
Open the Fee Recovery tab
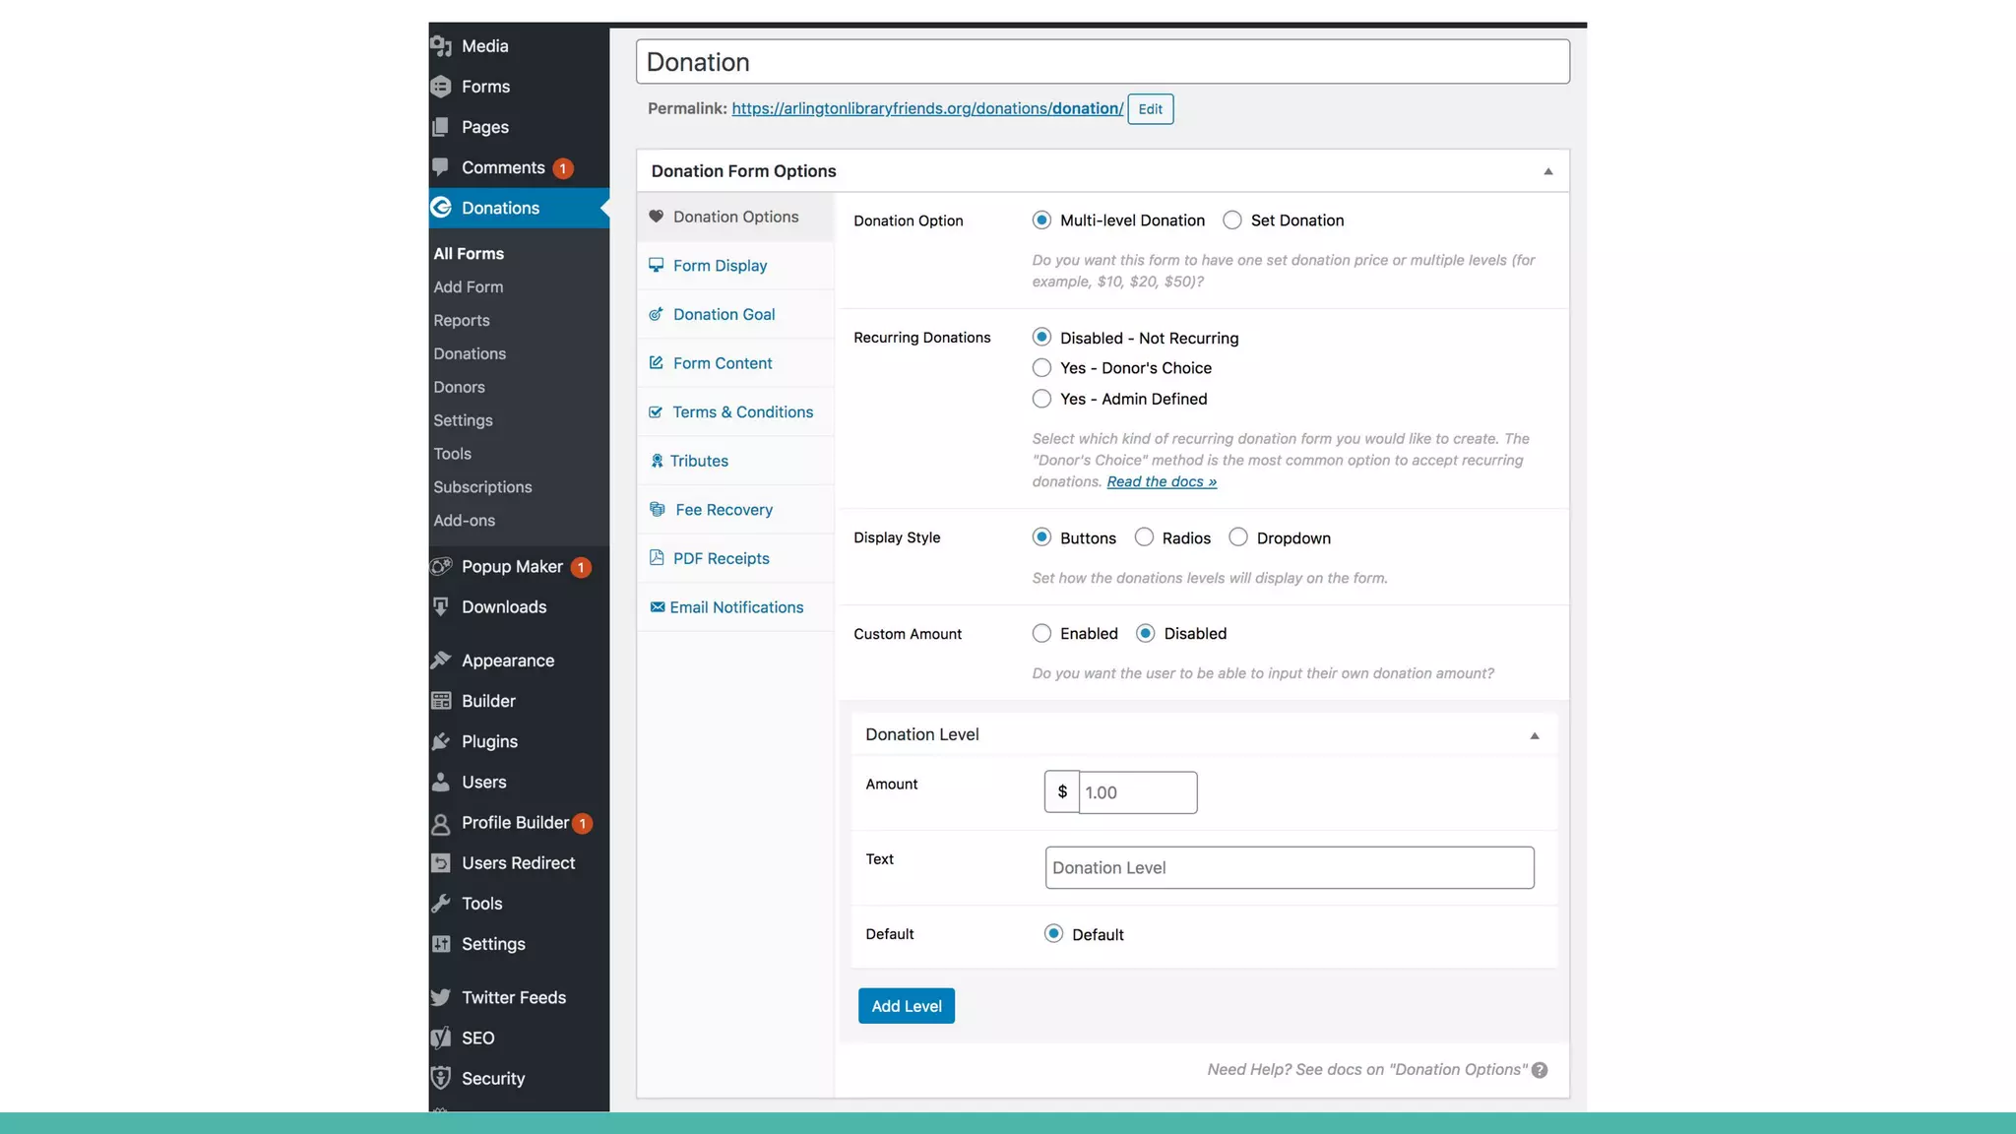click(x=724, y=510)
